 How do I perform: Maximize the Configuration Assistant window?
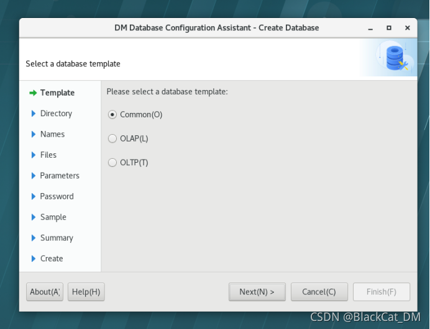pos(389,28)
